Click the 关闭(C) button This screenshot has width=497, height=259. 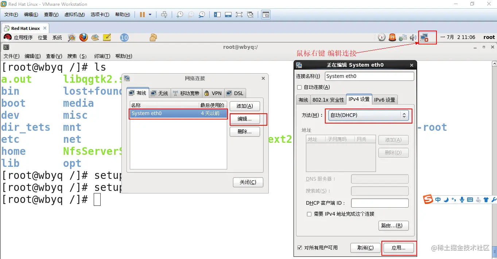pos(248,182)
